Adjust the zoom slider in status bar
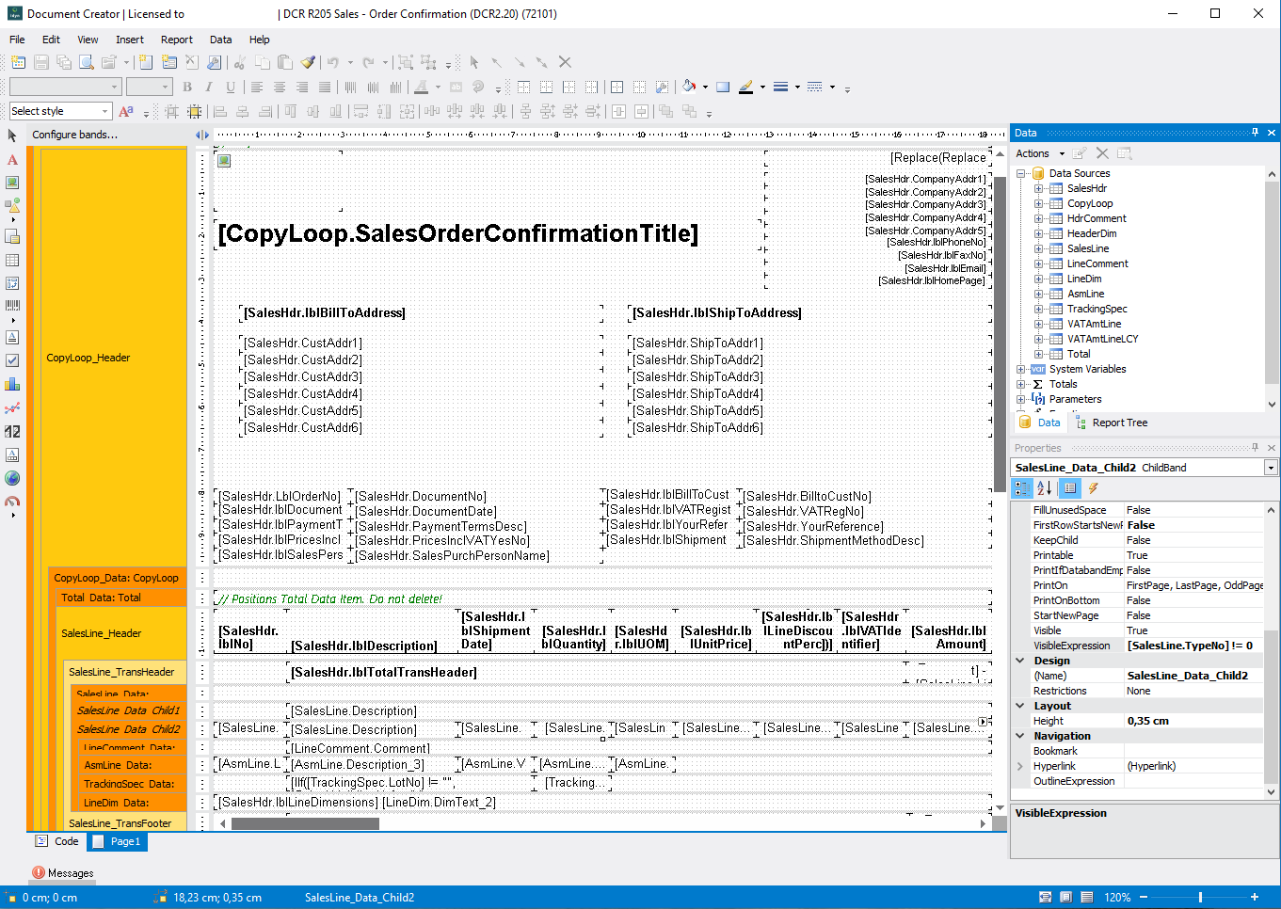This screenshot has height=909, width=1281. [x=1200, y=898]
